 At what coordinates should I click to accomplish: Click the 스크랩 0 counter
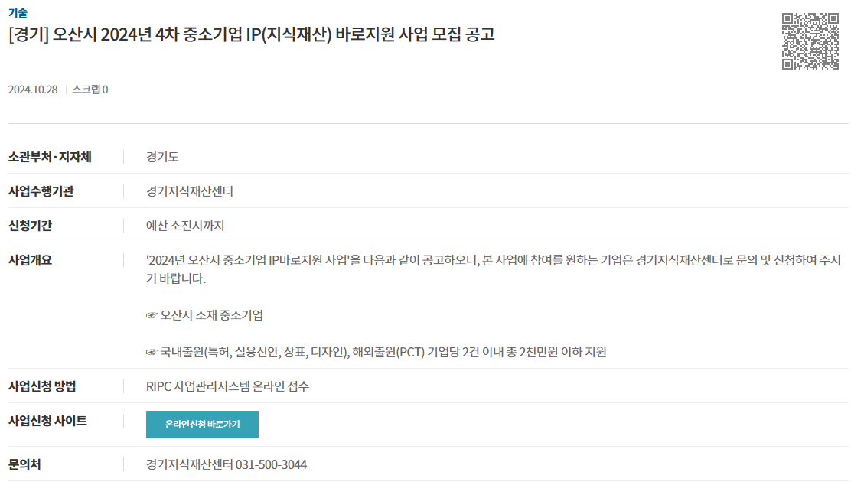(90, 90)
